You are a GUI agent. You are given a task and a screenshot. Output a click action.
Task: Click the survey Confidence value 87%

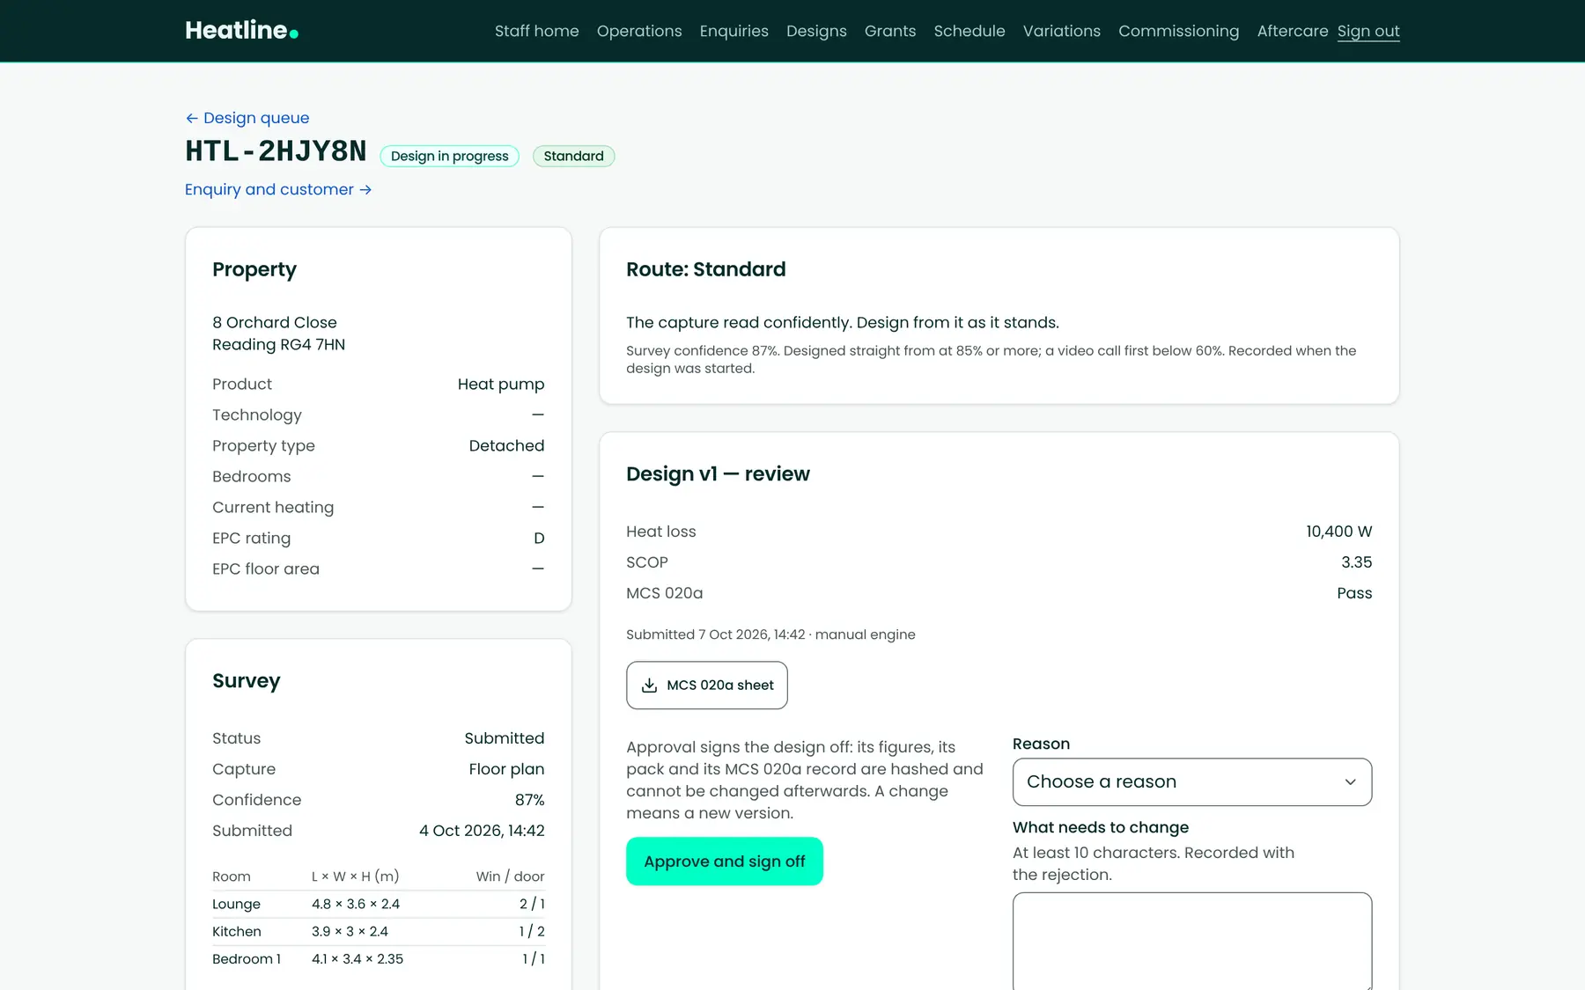(529, 800)
